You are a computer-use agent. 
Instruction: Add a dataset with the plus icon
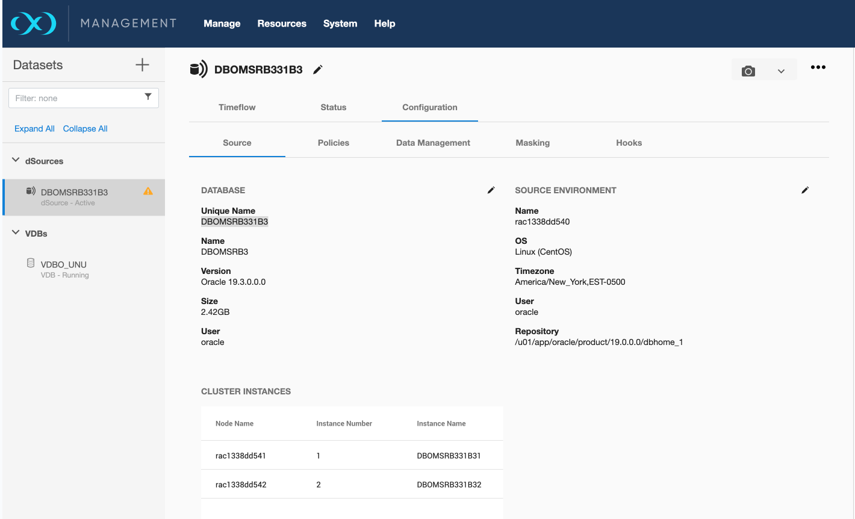(142, 65)
